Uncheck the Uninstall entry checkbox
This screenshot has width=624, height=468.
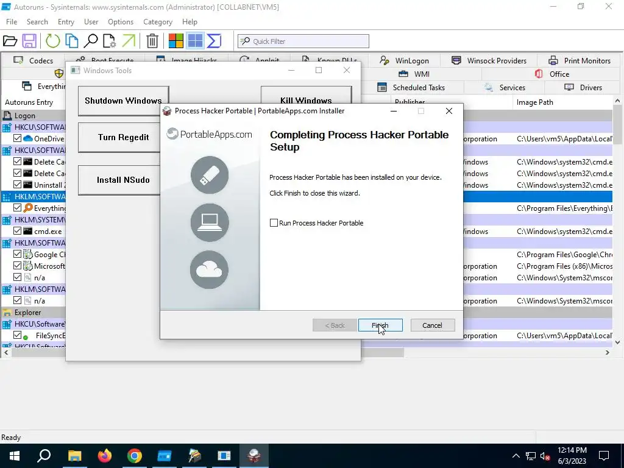17,185
